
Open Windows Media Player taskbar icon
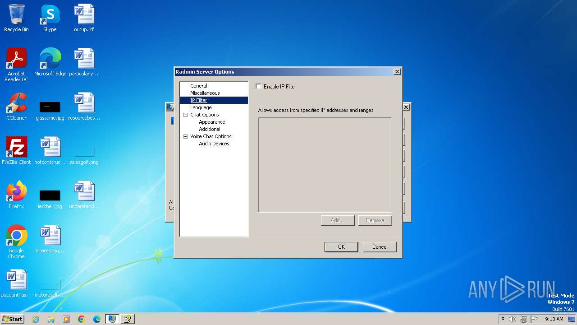(x=66, y=319)
